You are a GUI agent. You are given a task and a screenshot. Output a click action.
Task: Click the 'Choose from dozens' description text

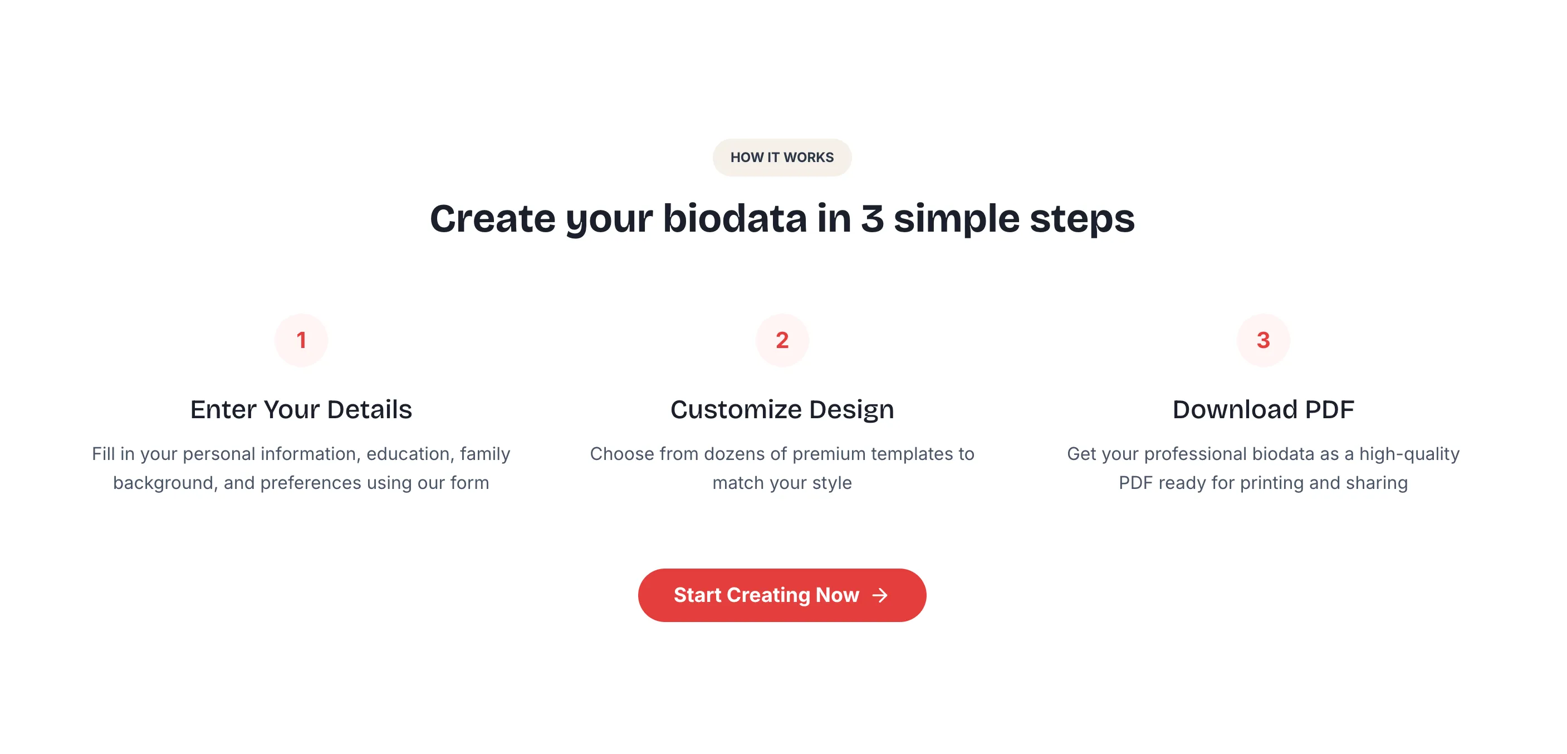[x=782, y=468]
